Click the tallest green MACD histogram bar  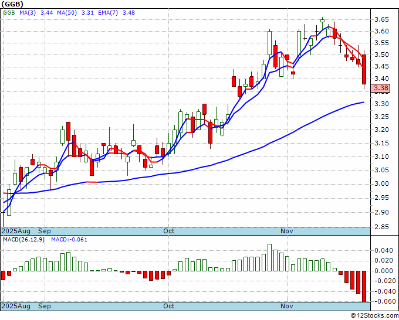[x=269, y=257]
